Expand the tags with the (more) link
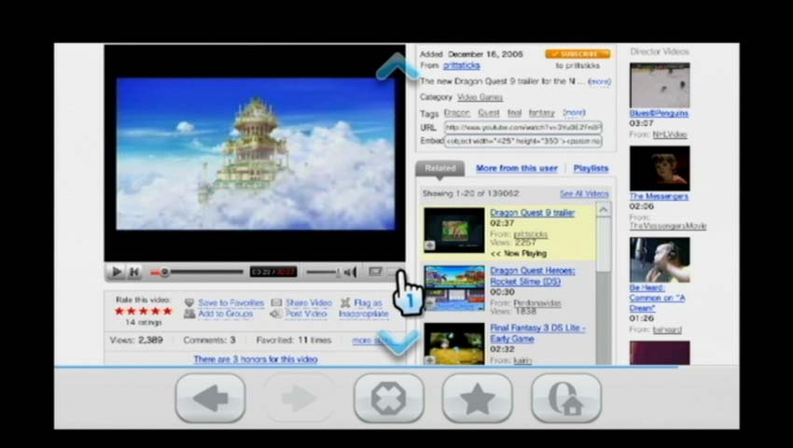Viewport: 793px width, 448px height. click(574, 112)
